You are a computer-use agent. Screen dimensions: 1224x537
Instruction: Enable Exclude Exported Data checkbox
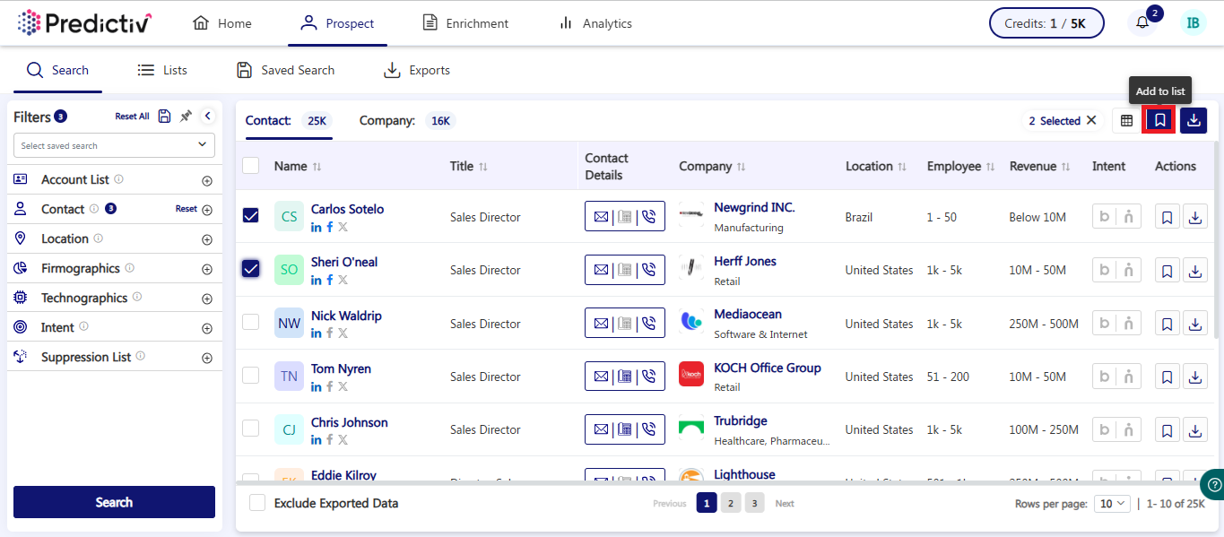257,503
